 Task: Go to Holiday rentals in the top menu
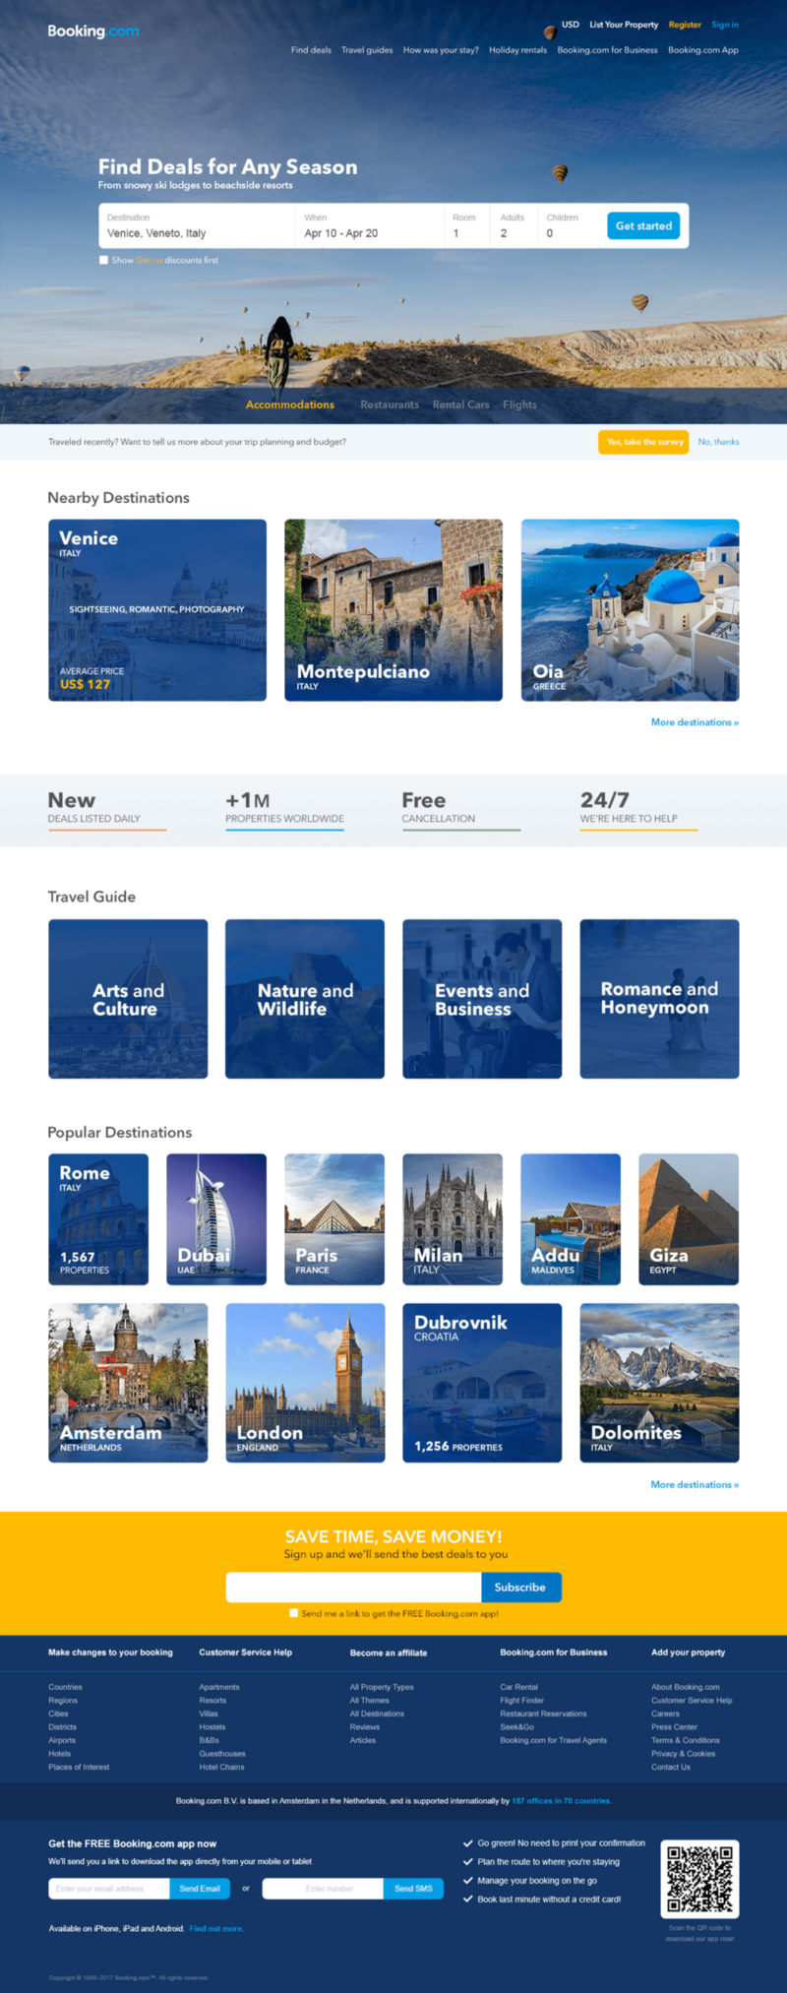(517, 50)
